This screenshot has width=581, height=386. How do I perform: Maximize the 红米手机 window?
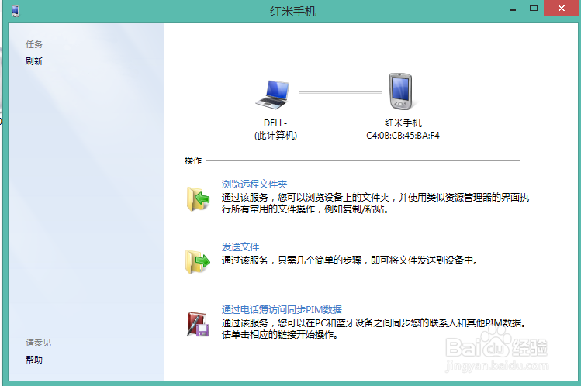click(x=534, y=9)
